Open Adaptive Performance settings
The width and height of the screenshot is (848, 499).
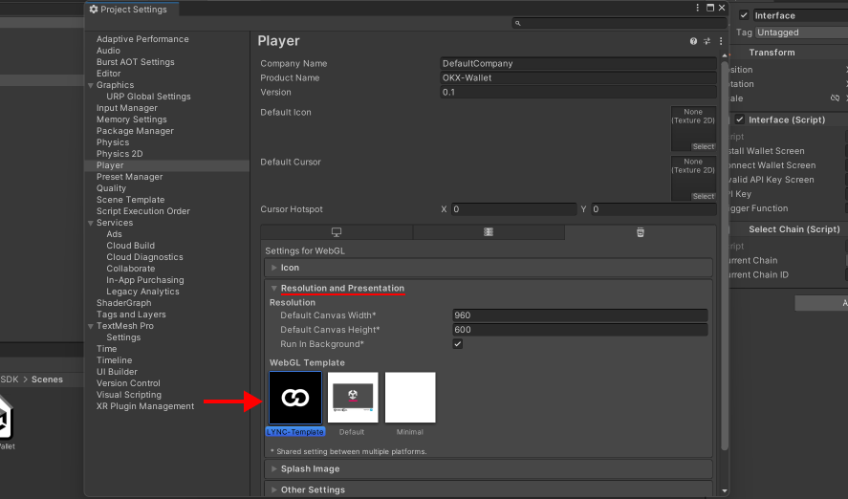142,39
